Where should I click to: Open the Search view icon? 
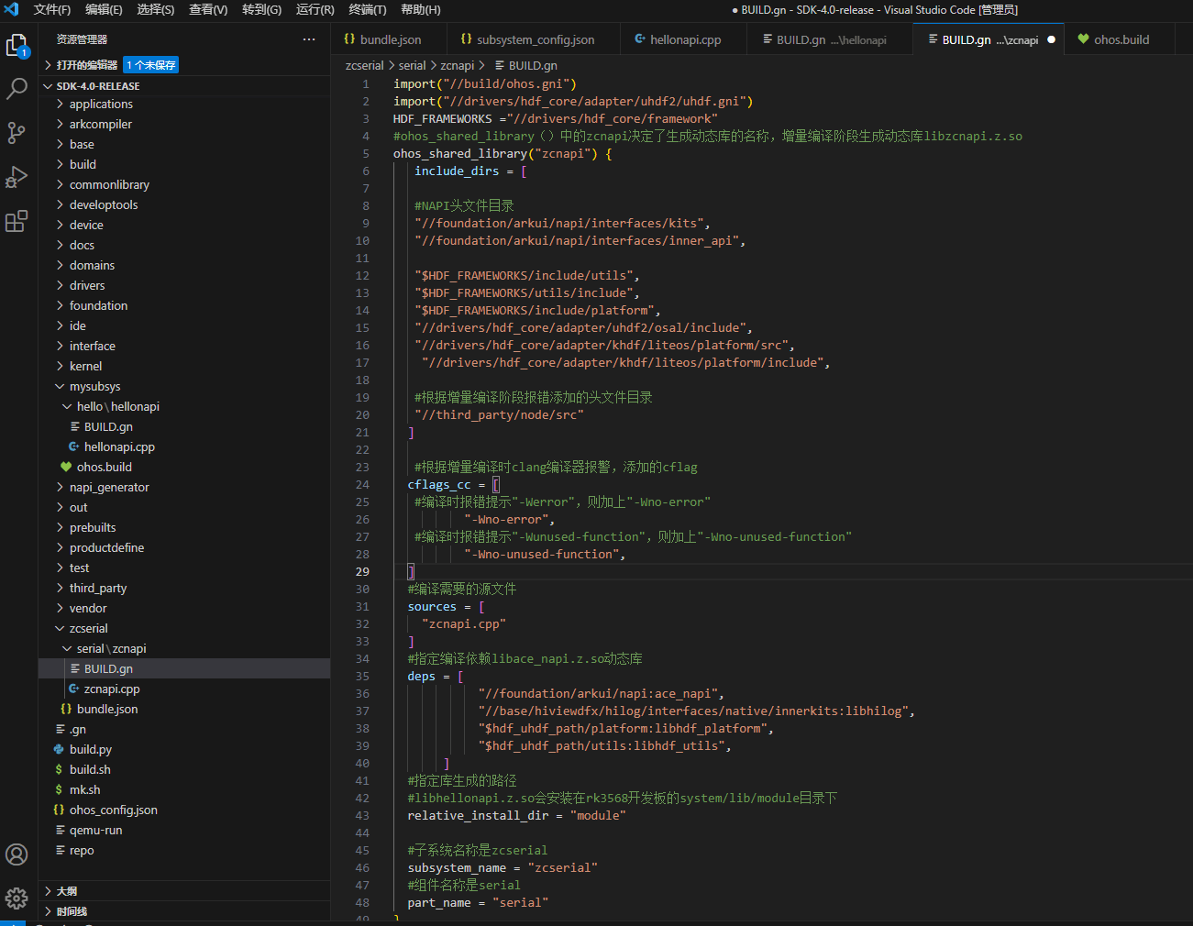click(x=17, y=89)
